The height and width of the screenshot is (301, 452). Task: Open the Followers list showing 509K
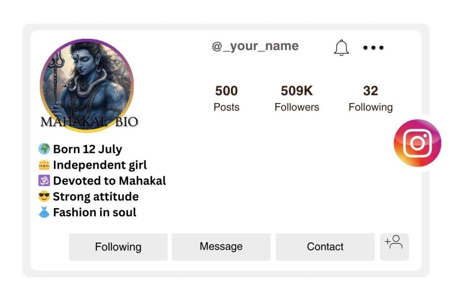(x=297, y=97)
